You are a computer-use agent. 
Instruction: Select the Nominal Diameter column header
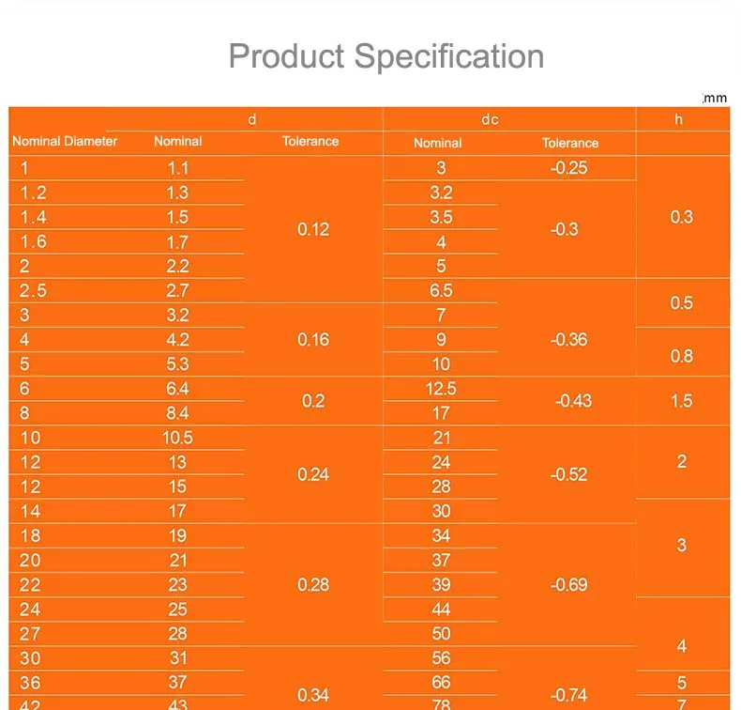pos(65,142)
